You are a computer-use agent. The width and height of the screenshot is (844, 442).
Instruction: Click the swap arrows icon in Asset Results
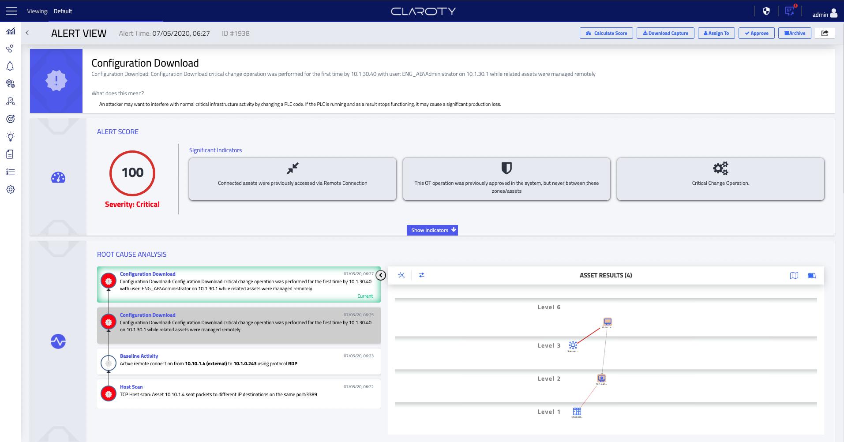(421, 275)
